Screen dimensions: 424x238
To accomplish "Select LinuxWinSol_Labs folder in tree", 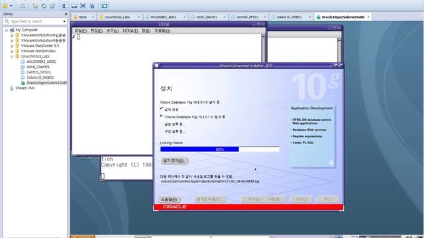I will tap(35, 56).
